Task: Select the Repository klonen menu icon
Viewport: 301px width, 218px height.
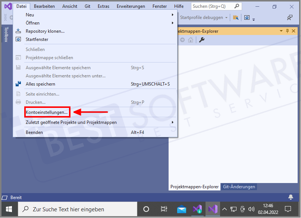Action: point(18,31)
